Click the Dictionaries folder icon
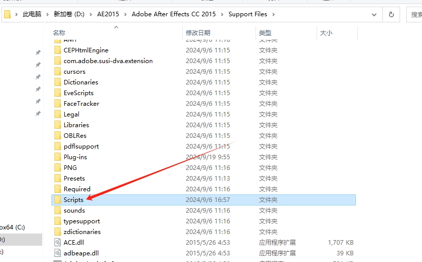Image resolution: width=422 pixels, height=262 pixels. pyautogui.click(x=58, y=82)
